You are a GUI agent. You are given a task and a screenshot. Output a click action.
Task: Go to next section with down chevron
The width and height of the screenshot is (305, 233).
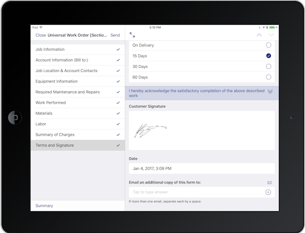tap(271, 35)
